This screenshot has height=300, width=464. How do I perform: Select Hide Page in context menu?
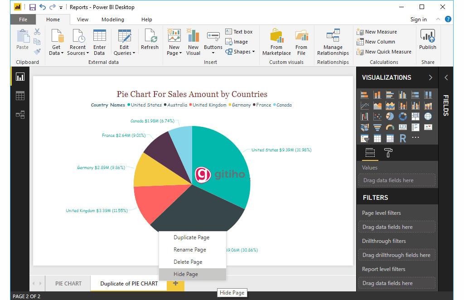click(192, 274)
